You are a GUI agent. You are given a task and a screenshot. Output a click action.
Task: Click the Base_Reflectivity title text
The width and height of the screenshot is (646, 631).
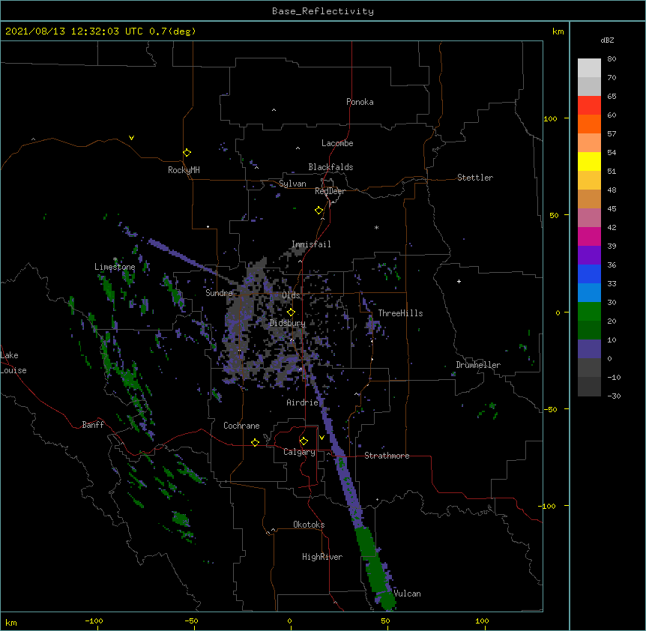[323, 11]
